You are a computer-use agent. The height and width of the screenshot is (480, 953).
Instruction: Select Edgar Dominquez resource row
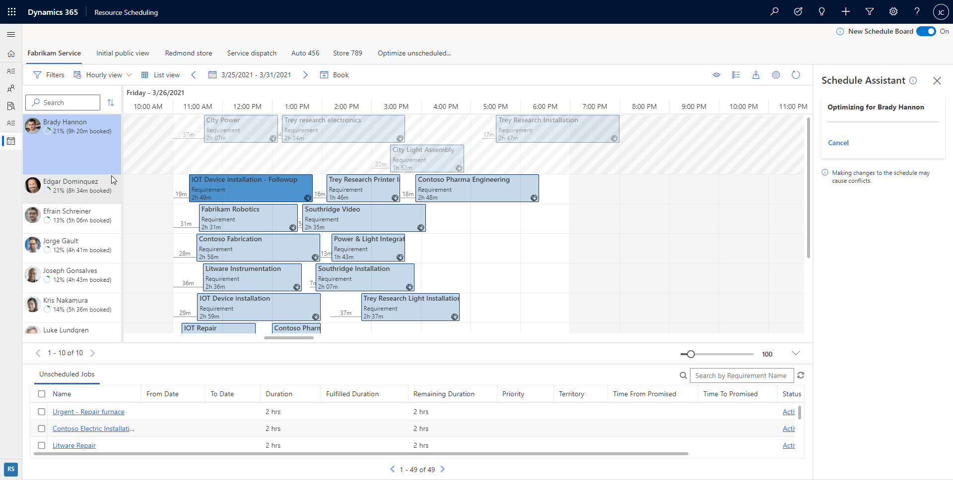point(72,189)
